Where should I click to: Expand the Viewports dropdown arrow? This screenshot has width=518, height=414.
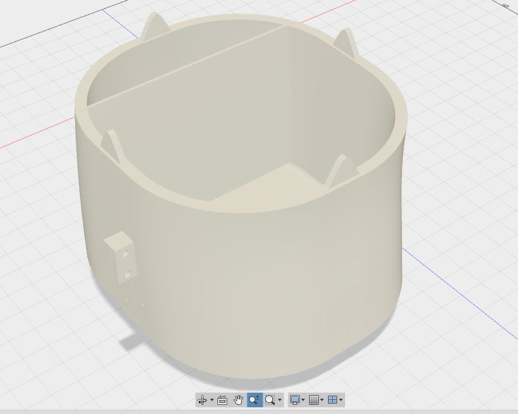pos(341,400)
